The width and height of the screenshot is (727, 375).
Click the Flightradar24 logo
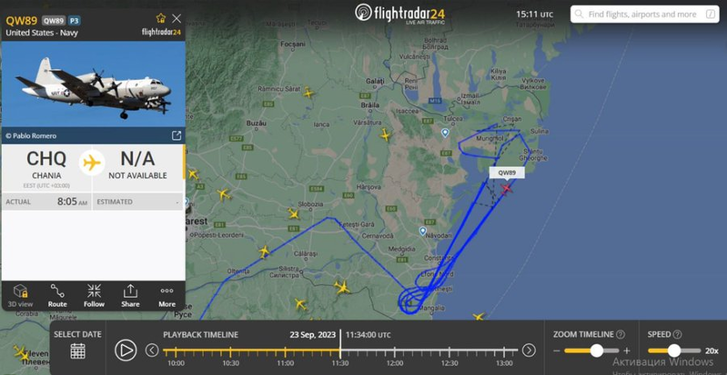(x=399, y=14)
